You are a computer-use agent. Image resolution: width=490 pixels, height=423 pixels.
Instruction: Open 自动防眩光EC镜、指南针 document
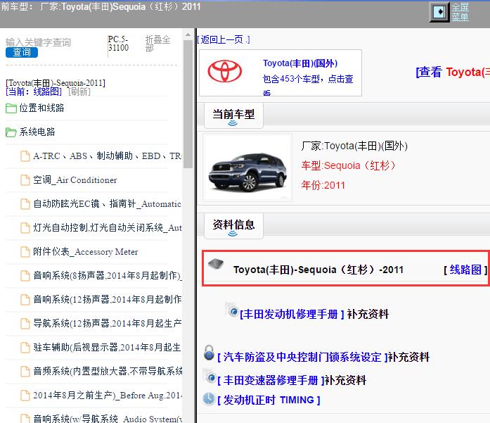coord(107,203)
